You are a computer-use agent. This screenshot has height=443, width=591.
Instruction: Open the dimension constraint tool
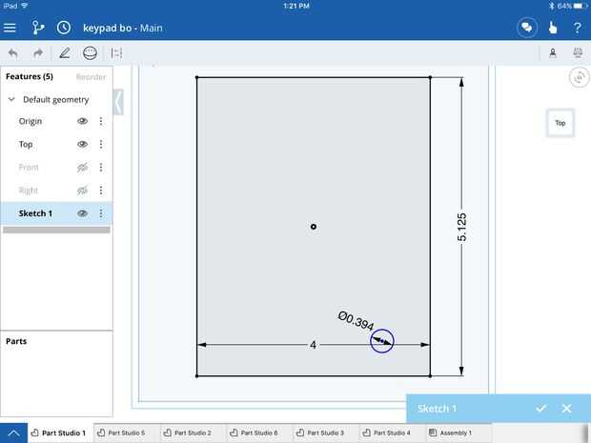(x=116, y=53)
